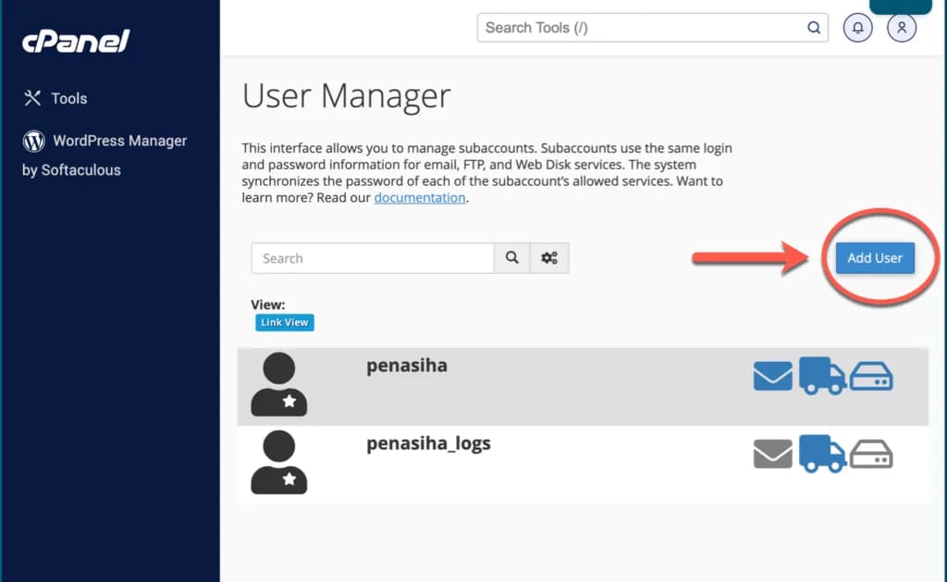Open the table settings gear dropdown

pos(549,258)
